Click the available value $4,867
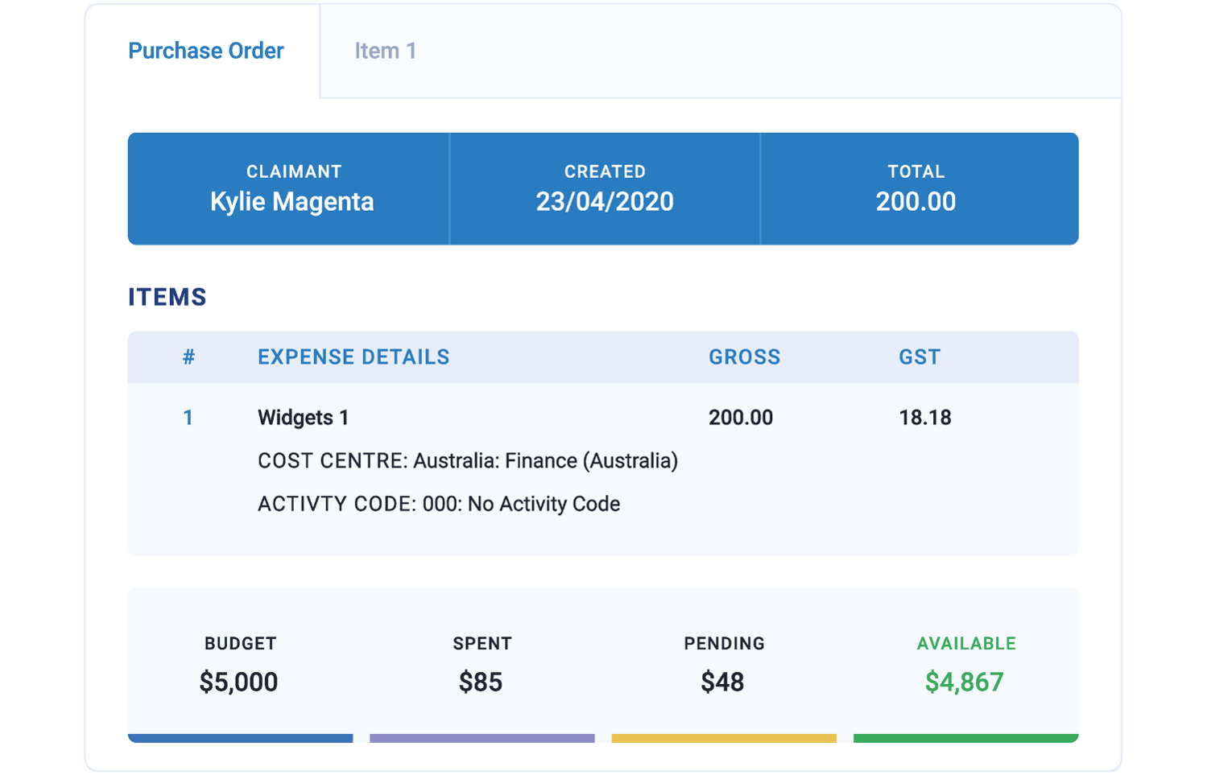The width and height of the screenshot is (1207, 775). (x=965, y=682)
